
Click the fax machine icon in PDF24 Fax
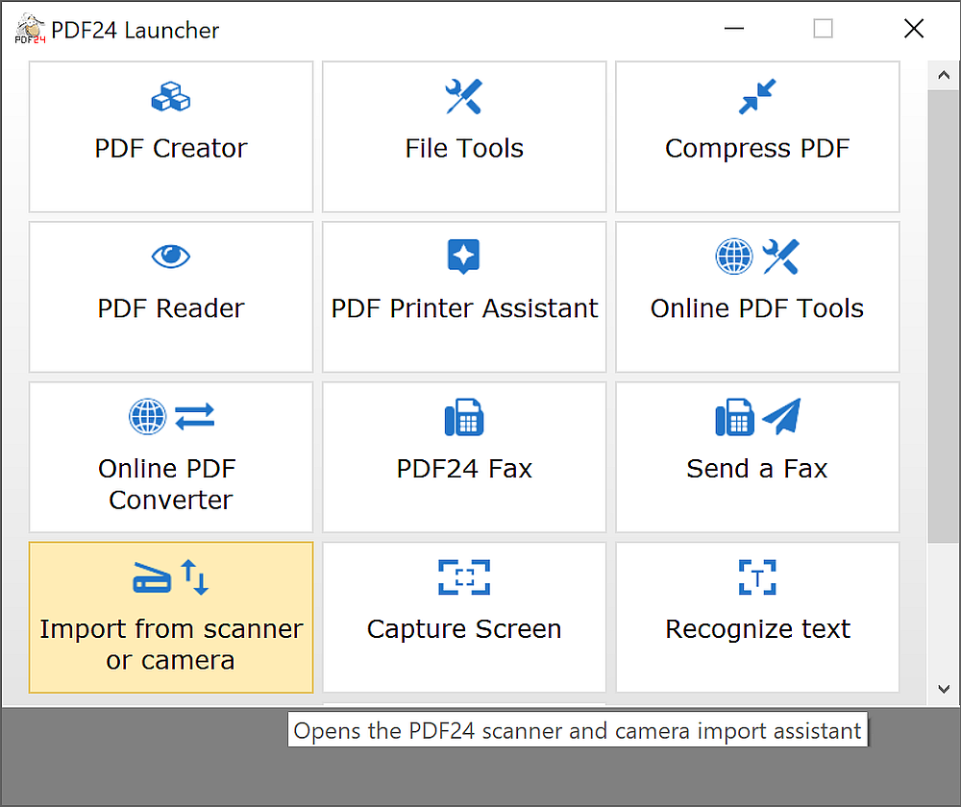[464, 417]
